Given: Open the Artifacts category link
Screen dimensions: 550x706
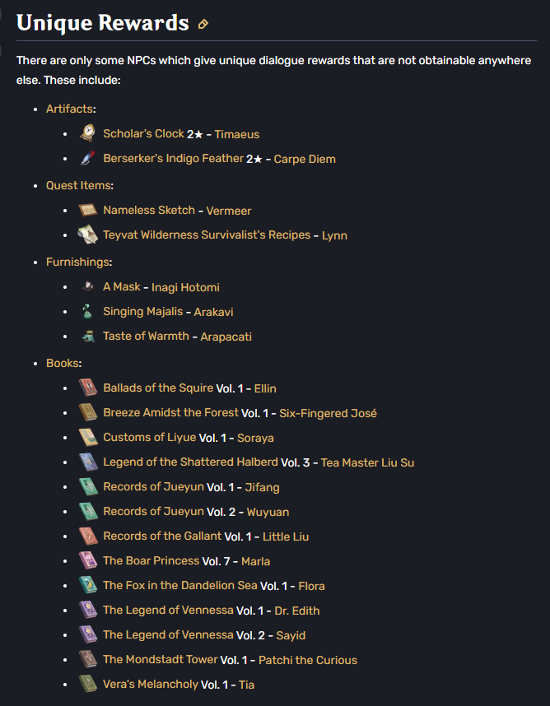Looking at the screenshot, I should [69, 109].
